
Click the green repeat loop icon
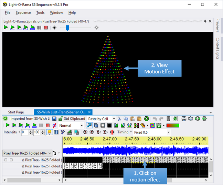pos(146,119)
